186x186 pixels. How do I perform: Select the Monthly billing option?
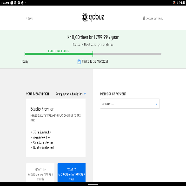[40, 173]
